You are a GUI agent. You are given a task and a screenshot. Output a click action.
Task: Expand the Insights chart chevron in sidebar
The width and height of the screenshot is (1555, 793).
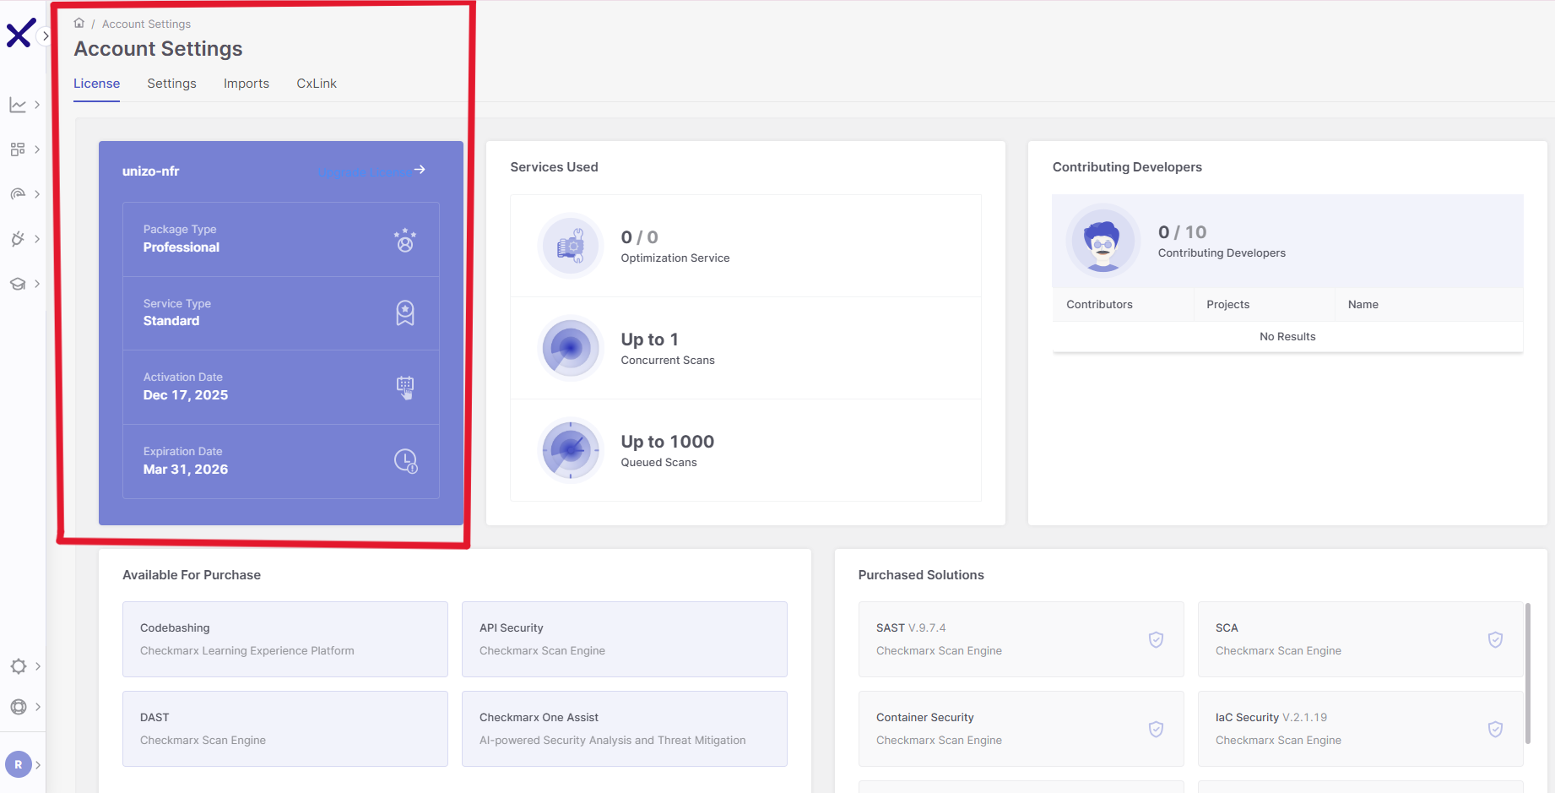tap(37, 105)
